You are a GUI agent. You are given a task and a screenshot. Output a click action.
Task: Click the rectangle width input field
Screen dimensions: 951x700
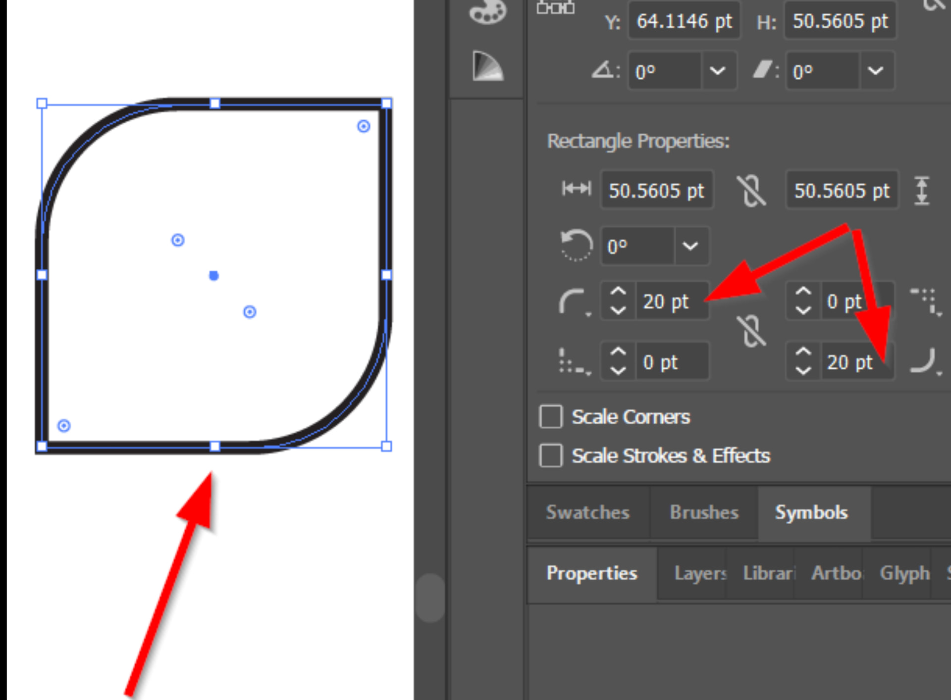pyautogui.click(x=656, y=191)
